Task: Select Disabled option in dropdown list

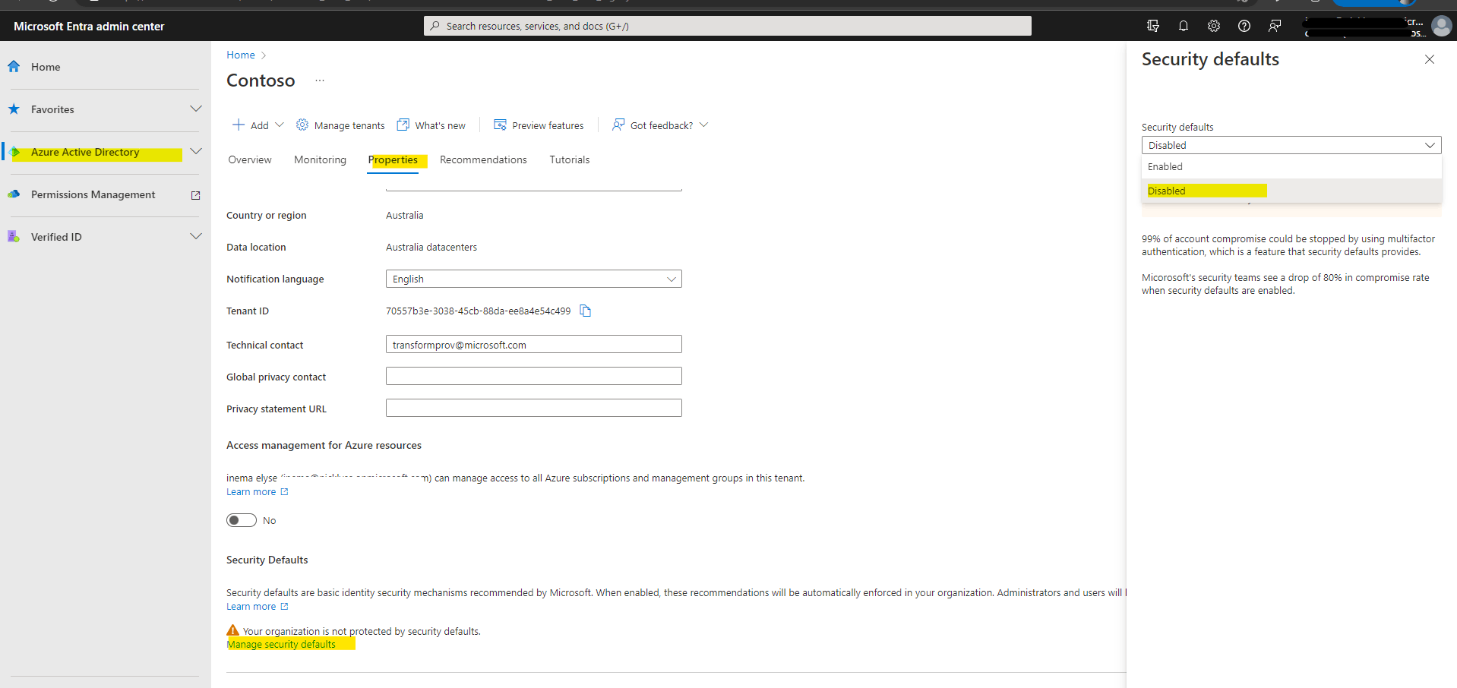Action: point(1291,191)
